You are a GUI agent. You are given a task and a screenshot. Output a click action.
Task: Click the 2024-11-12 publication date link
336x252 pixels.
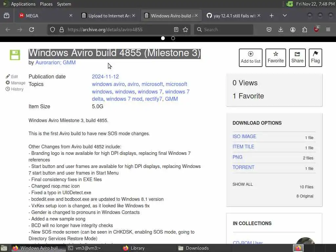[105, 76]
